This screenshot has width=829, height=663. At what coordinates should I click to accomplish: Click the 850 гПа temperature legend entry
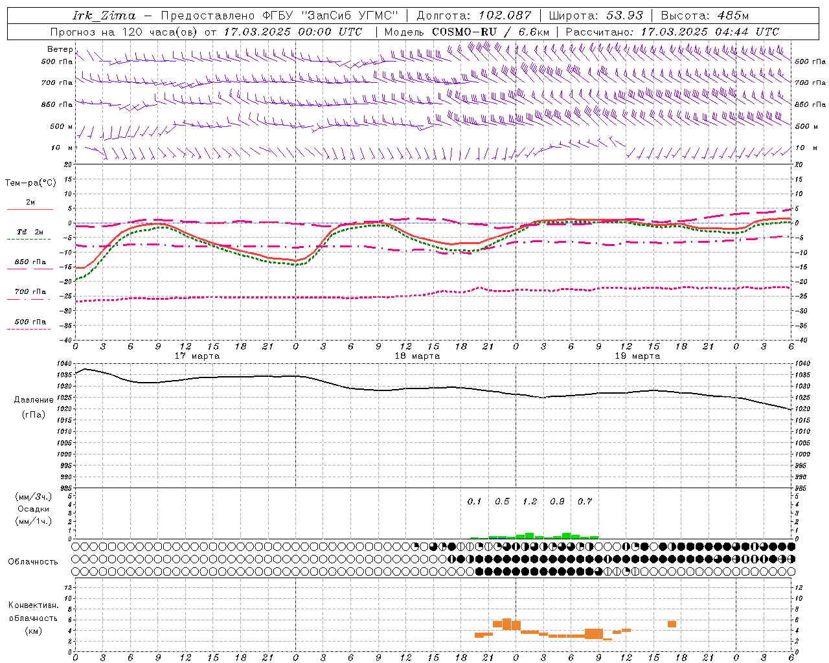pos(30,262)
